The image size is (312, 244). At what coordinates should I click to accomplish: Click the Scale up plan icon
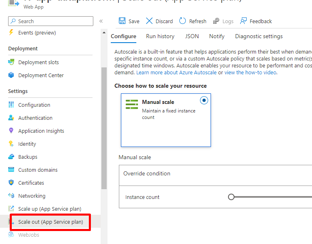(11, 208)
